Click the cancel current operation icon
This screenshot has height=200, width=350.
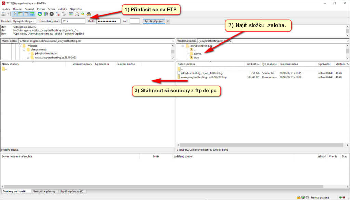(51, 14)
